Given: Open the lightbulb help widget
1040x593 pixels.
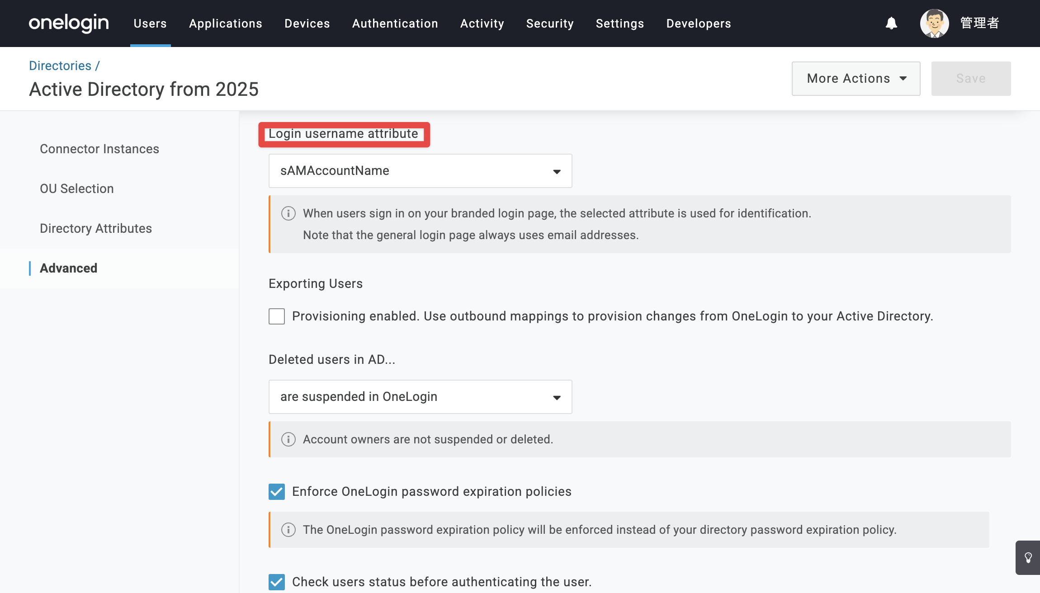Looking at the screenshot, I should point(1028,557).
